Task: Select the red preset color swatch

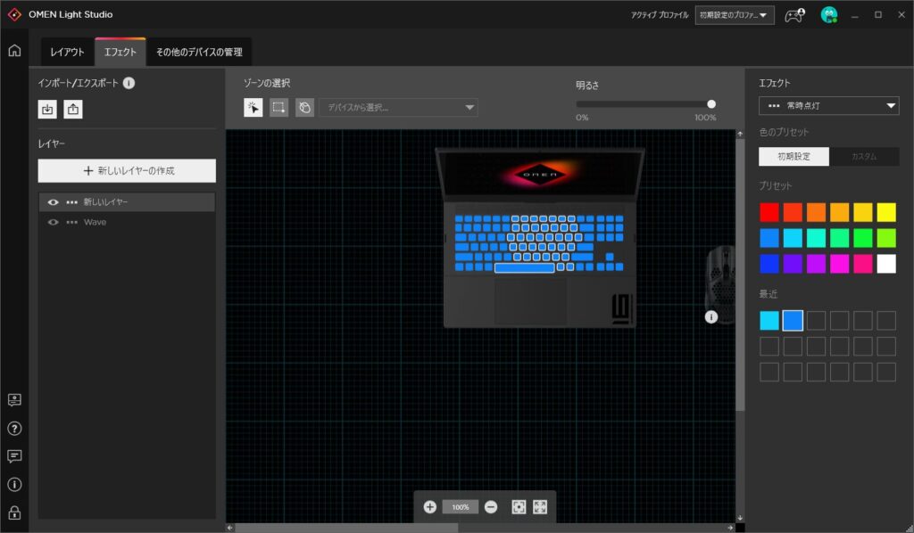Action: pyautogui.click(x=769, y=212)
